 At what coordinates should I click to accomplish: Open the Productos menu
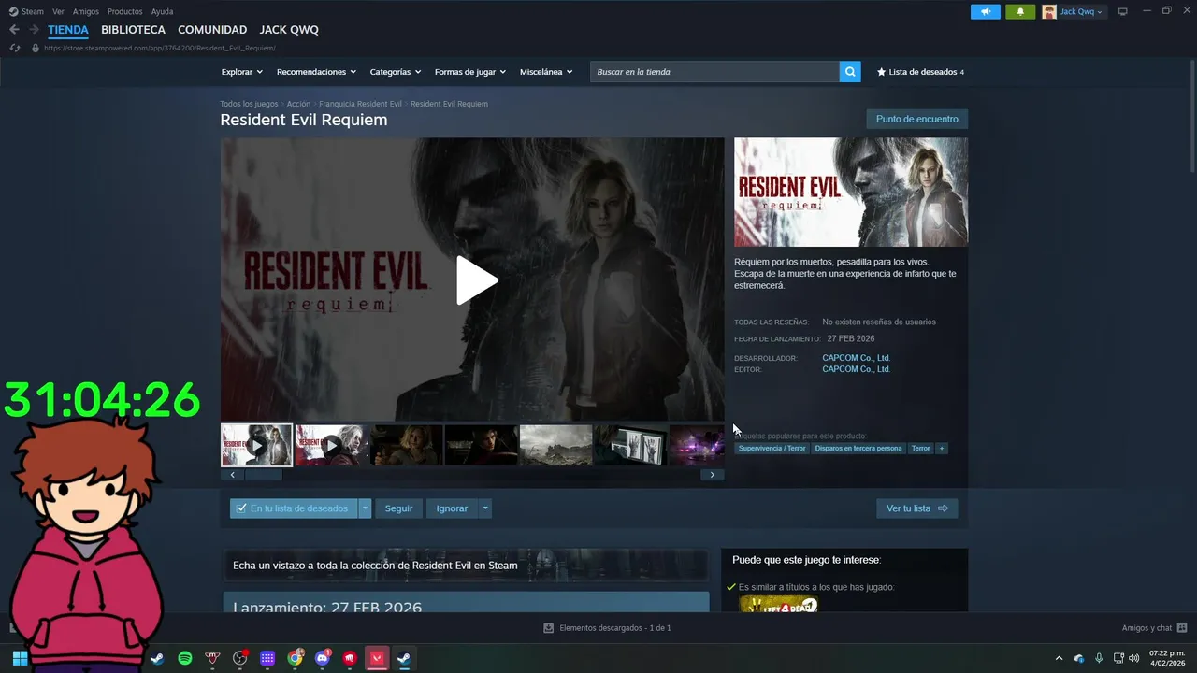click(x=125, y=11)
